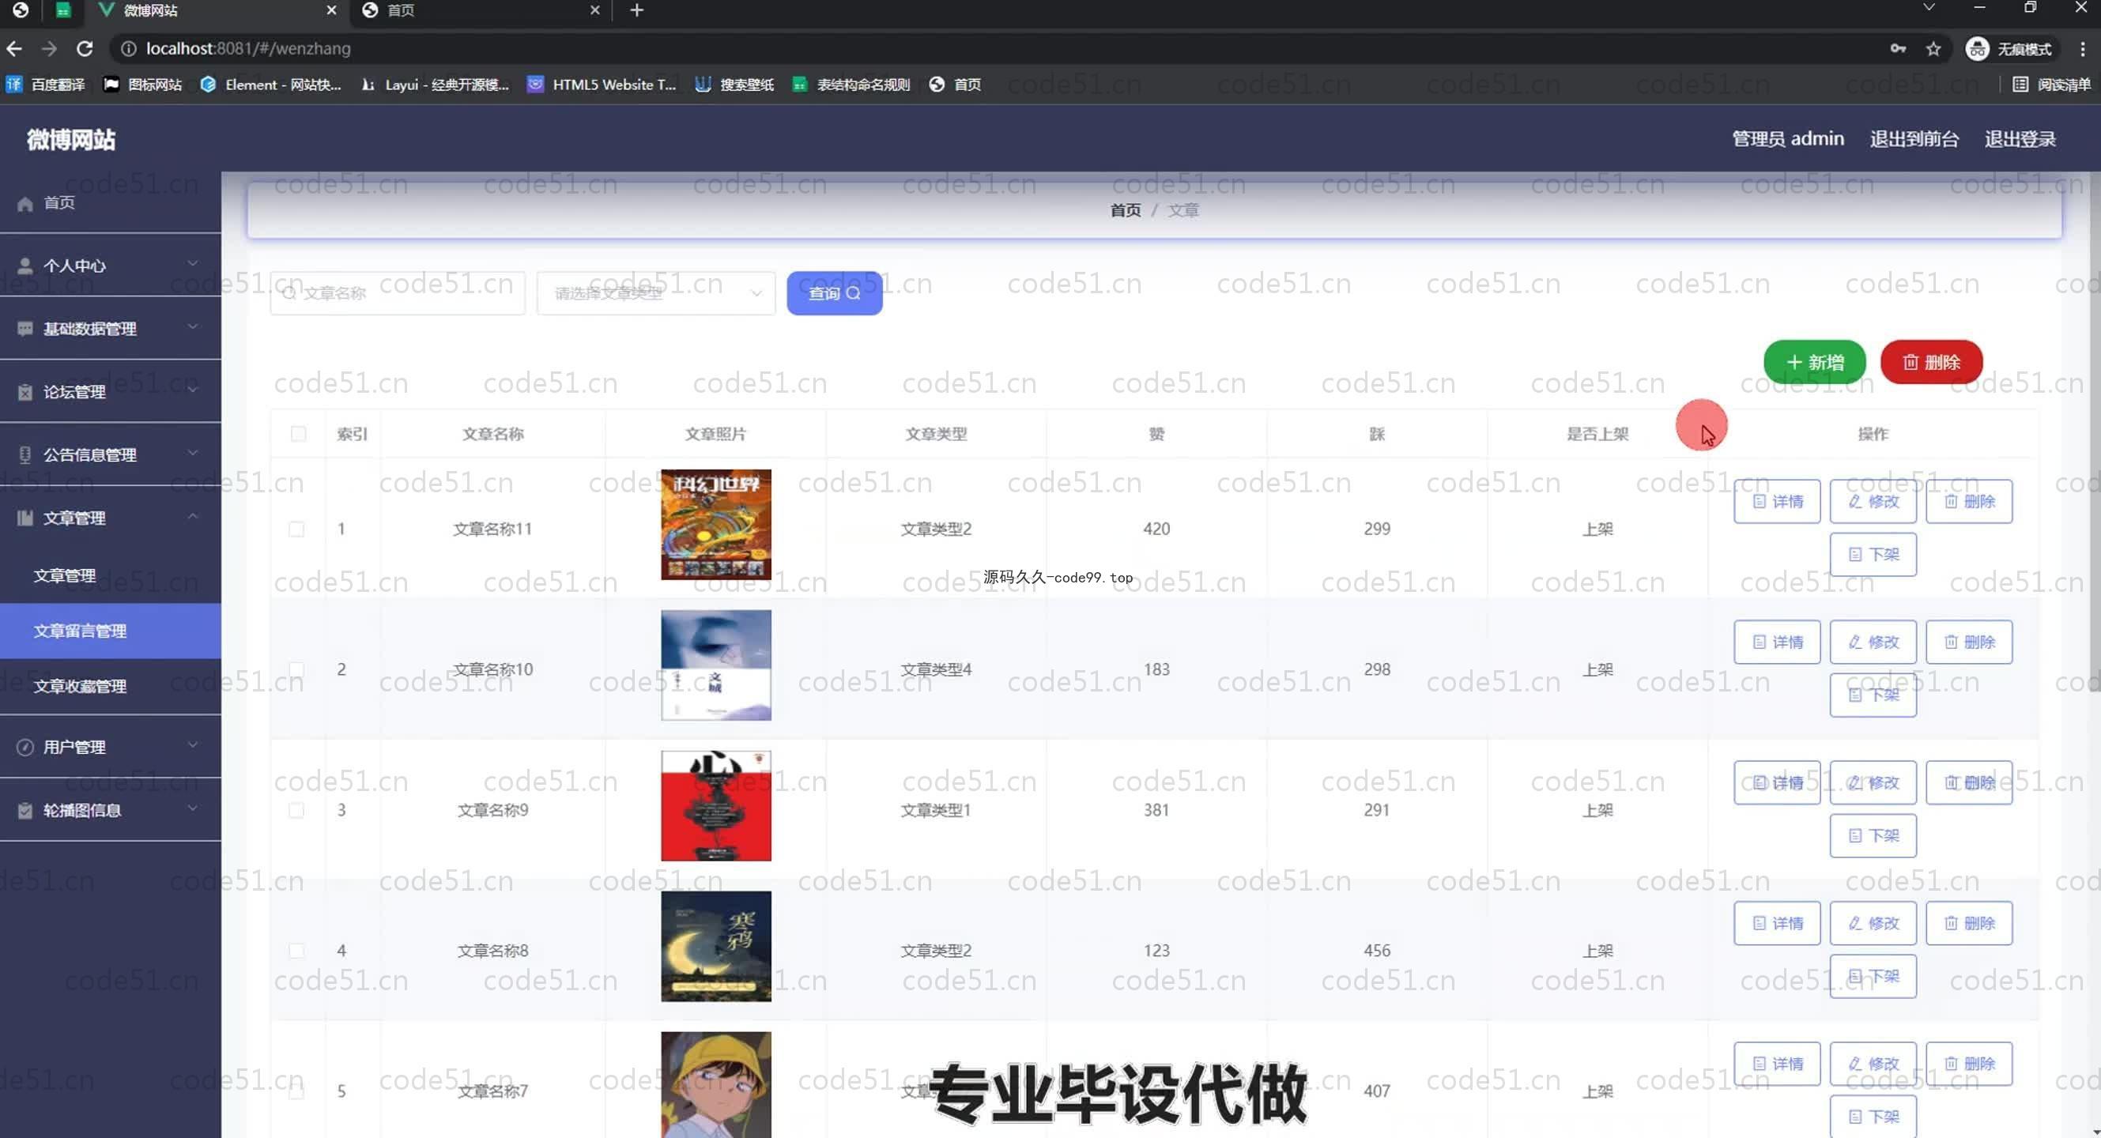Viewport: 2101px width, 1138px height.
Task: Click browser reload page icon
Action: 85,49
